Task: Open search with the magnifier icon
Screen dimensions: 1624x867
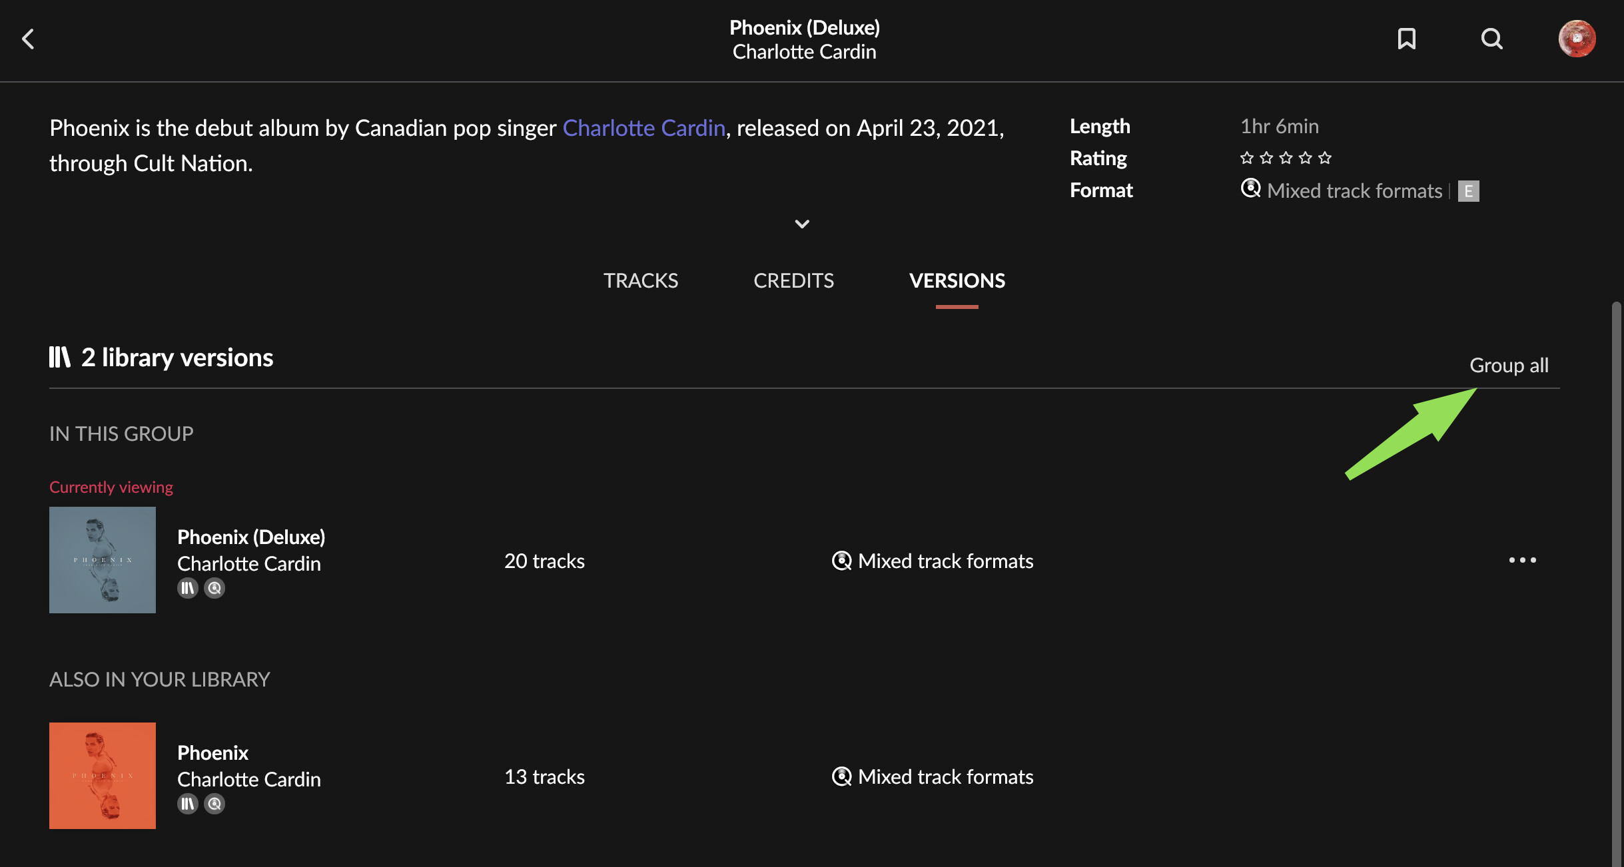Action: pyautogui.click(x=1491, y=39)
